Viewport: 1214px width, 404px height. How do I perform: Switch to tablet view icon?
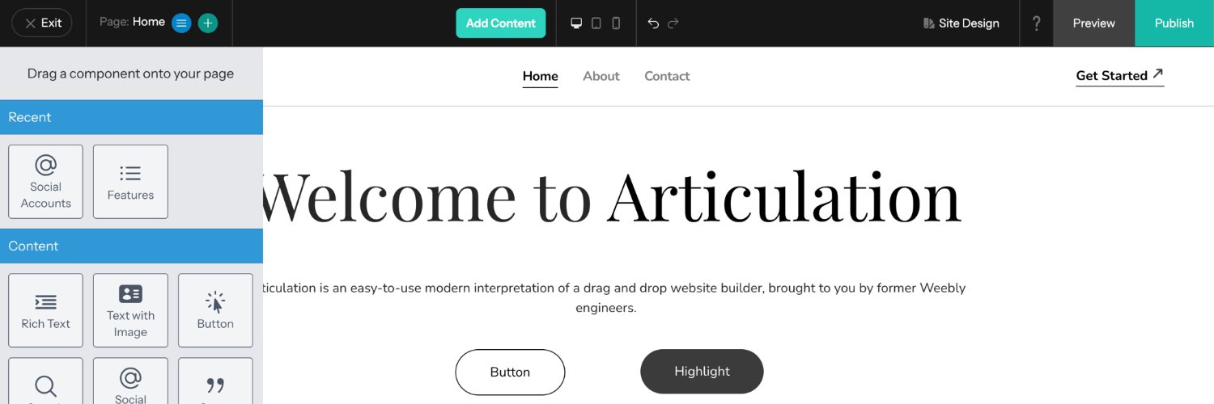pos(596,23)
